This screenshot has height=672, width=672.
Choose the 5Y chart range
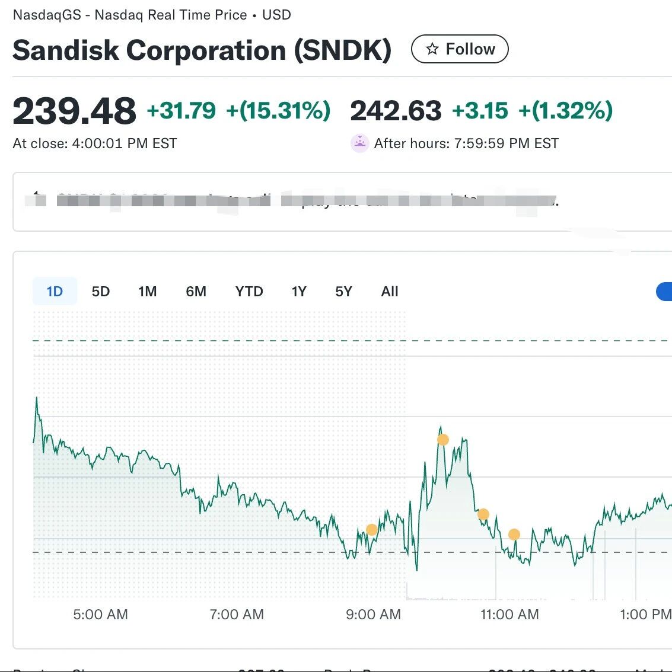pos(343,292)
